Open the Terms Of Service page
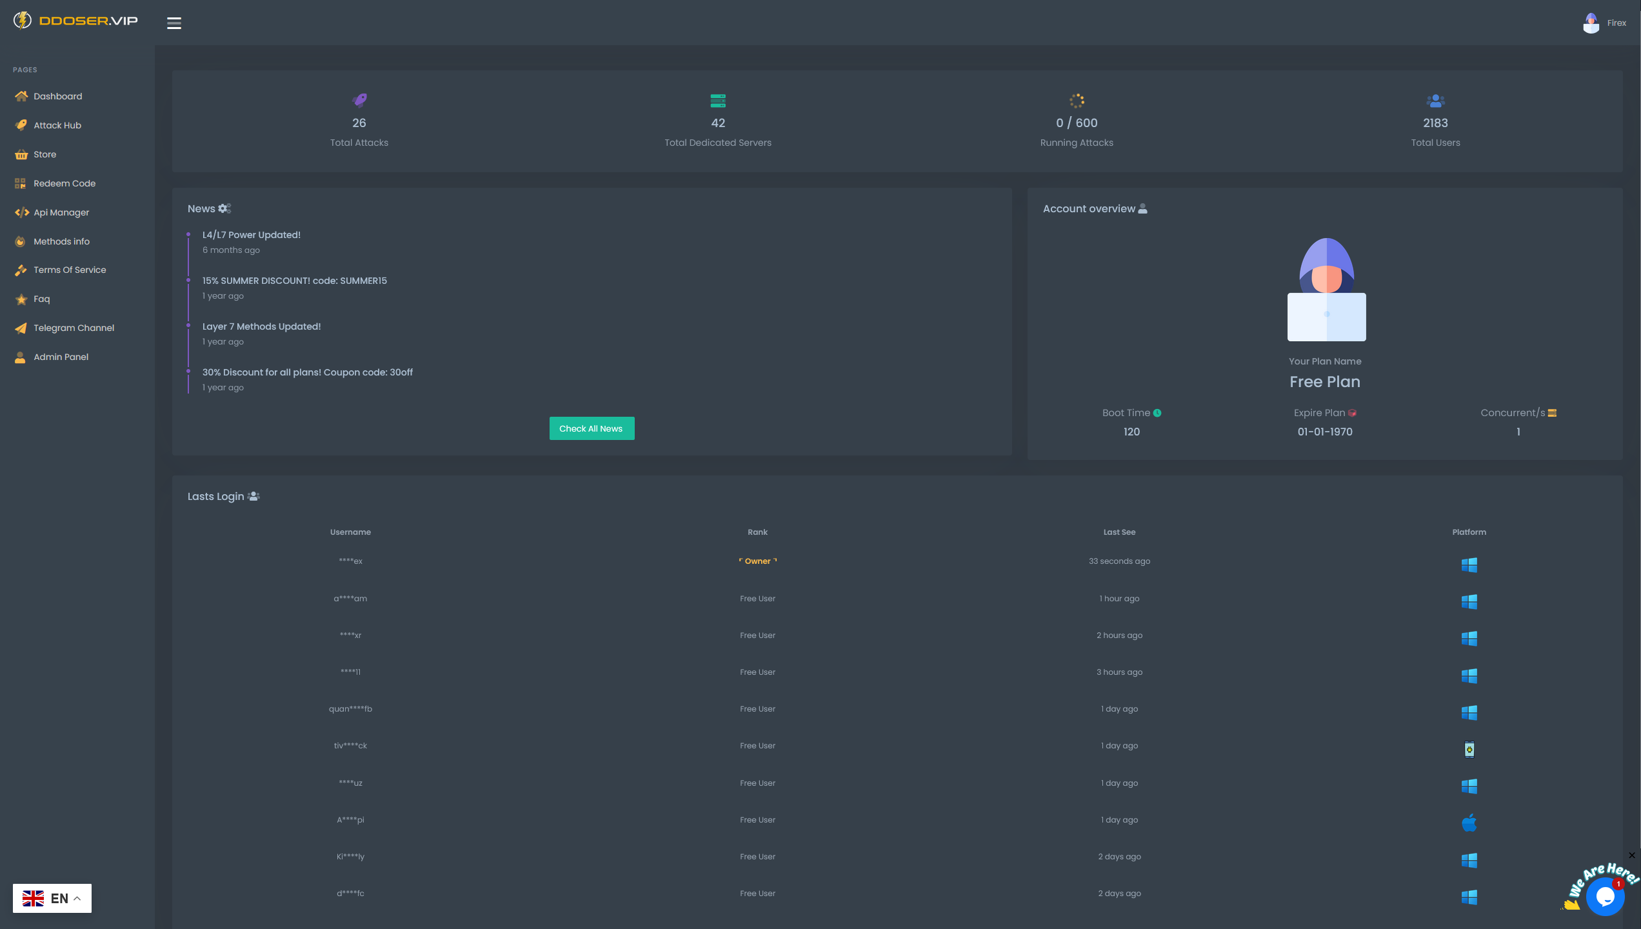Screen dimensions: 1641x929 [x=70, y=270]
